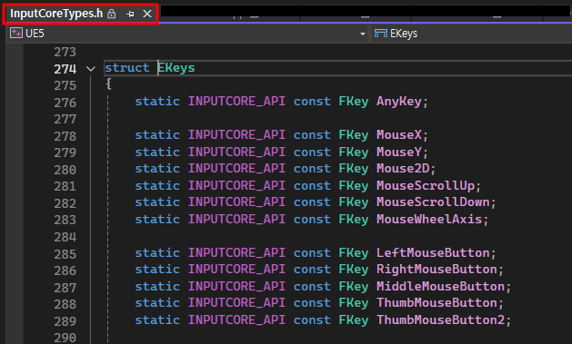Click INPUTCORE_API macro on the MouseWheelAxis line
The height and width of the screenshot is (344, 572).
(236, 219)
